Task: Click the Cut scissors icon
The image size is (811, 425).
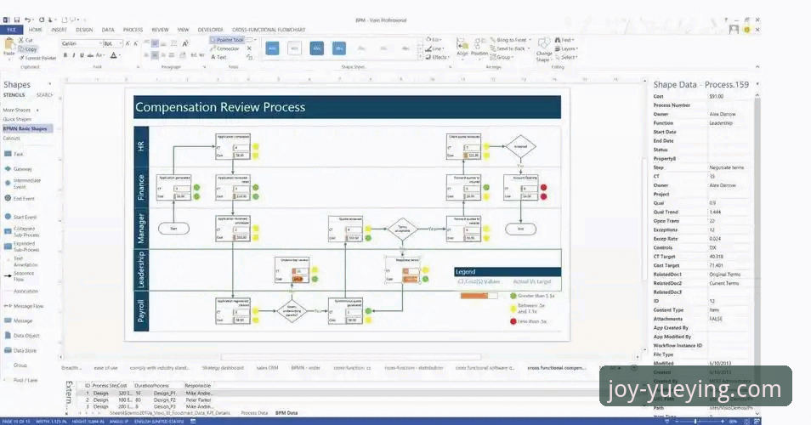Action: 21,40
